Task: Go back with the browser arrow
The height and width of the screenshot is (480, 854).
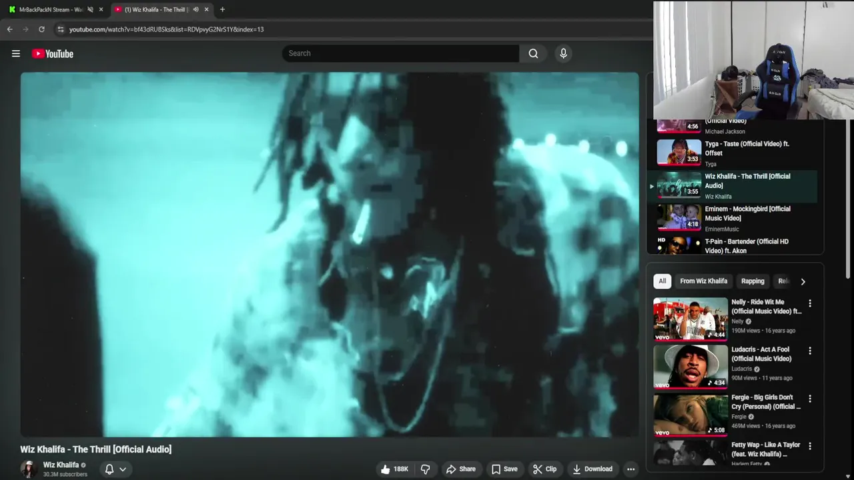Action: click(9, 29)
